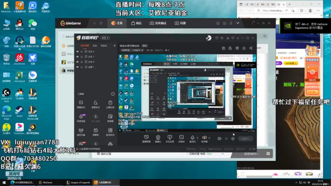Toggle lock on 文本 6 source
Screen dimensions: 331x186
click(82, 62)
